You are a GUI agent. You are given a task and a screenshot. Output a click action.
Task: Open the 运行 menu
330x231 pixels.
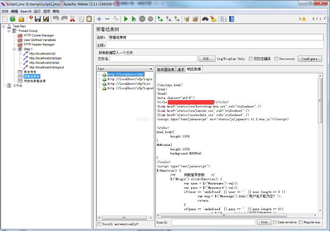click(37, 11)
